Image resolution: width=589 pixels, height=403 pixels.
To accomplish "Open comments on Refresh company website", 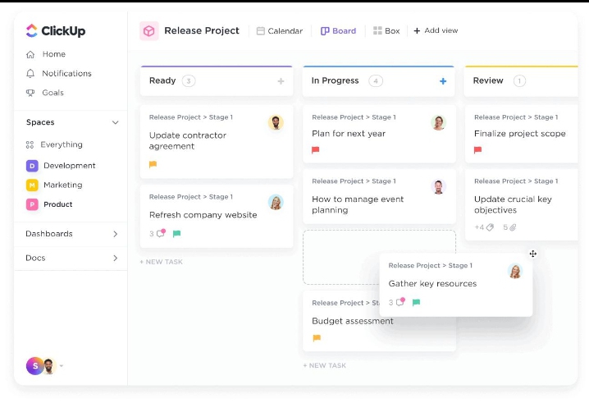I will 158,233.
